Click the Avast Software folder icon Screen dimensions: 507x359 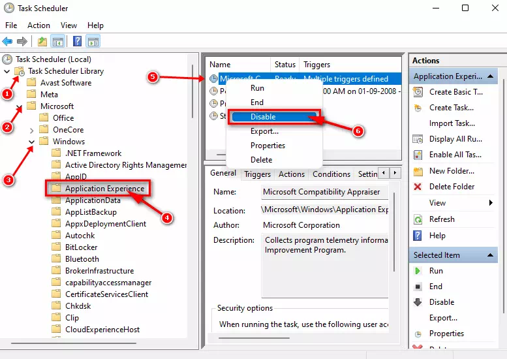(31, 82)
